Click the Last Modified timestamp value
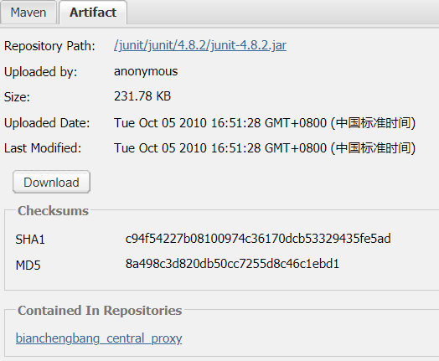The image size is (439, 361). click(x=265, y=148)
